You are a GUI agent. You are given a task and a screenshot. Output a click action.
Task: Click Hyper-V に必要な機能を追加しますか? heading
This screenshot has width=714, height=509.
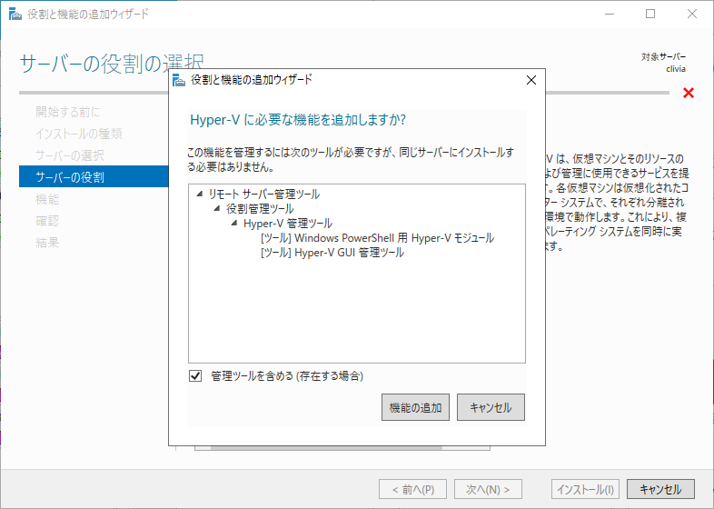[x=298, y=120]
